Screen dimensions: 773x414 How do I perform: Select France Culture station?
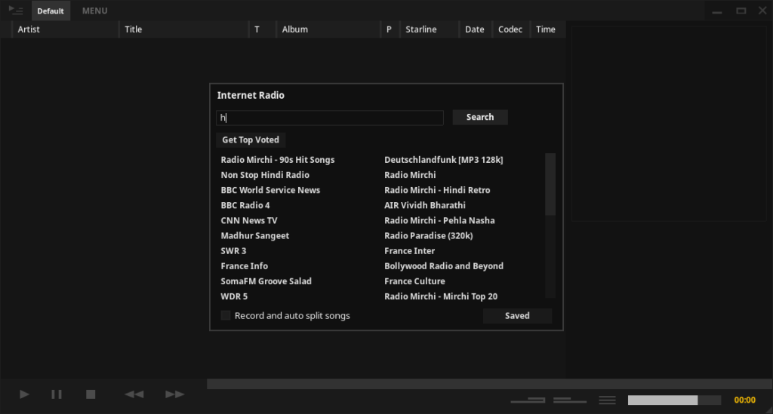414,281
